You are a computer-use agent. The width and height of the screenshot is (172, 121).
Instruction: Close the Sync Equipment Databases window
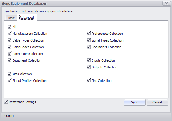[166, 4]
